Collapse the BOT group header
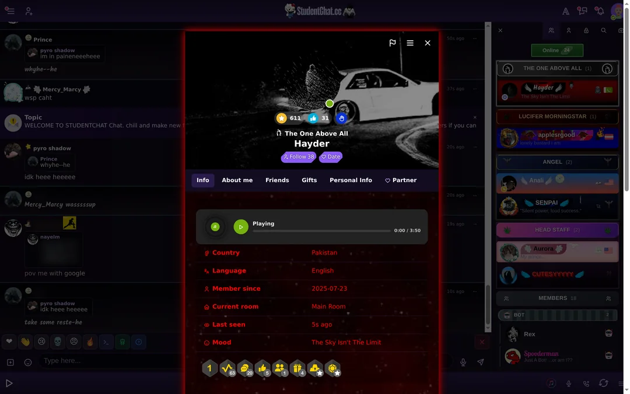 coord(557,315)
